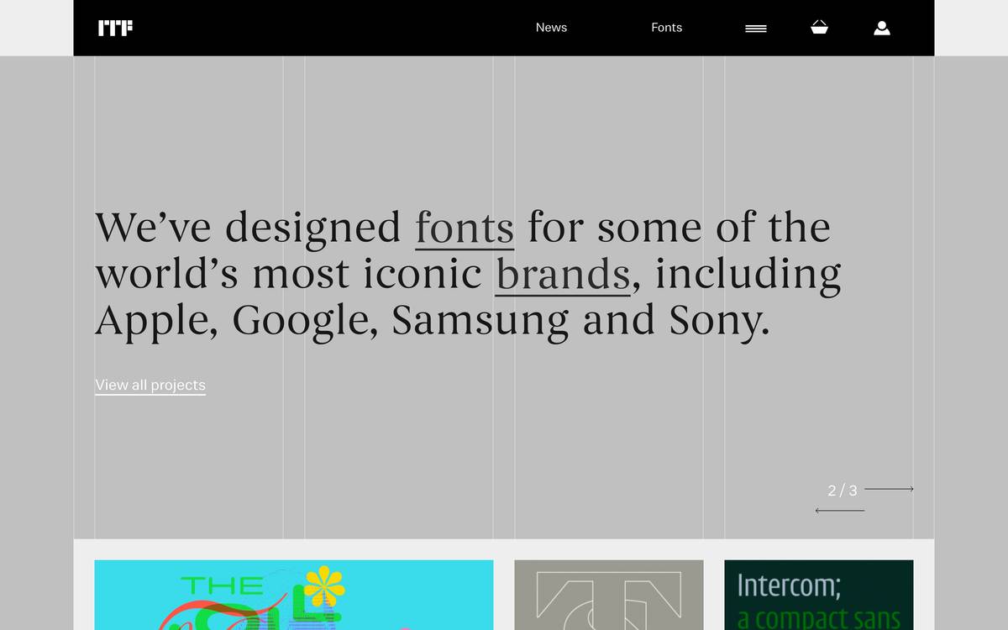Select the News menu item
This screenshot has width=1008, height=630.
[551, 27]
